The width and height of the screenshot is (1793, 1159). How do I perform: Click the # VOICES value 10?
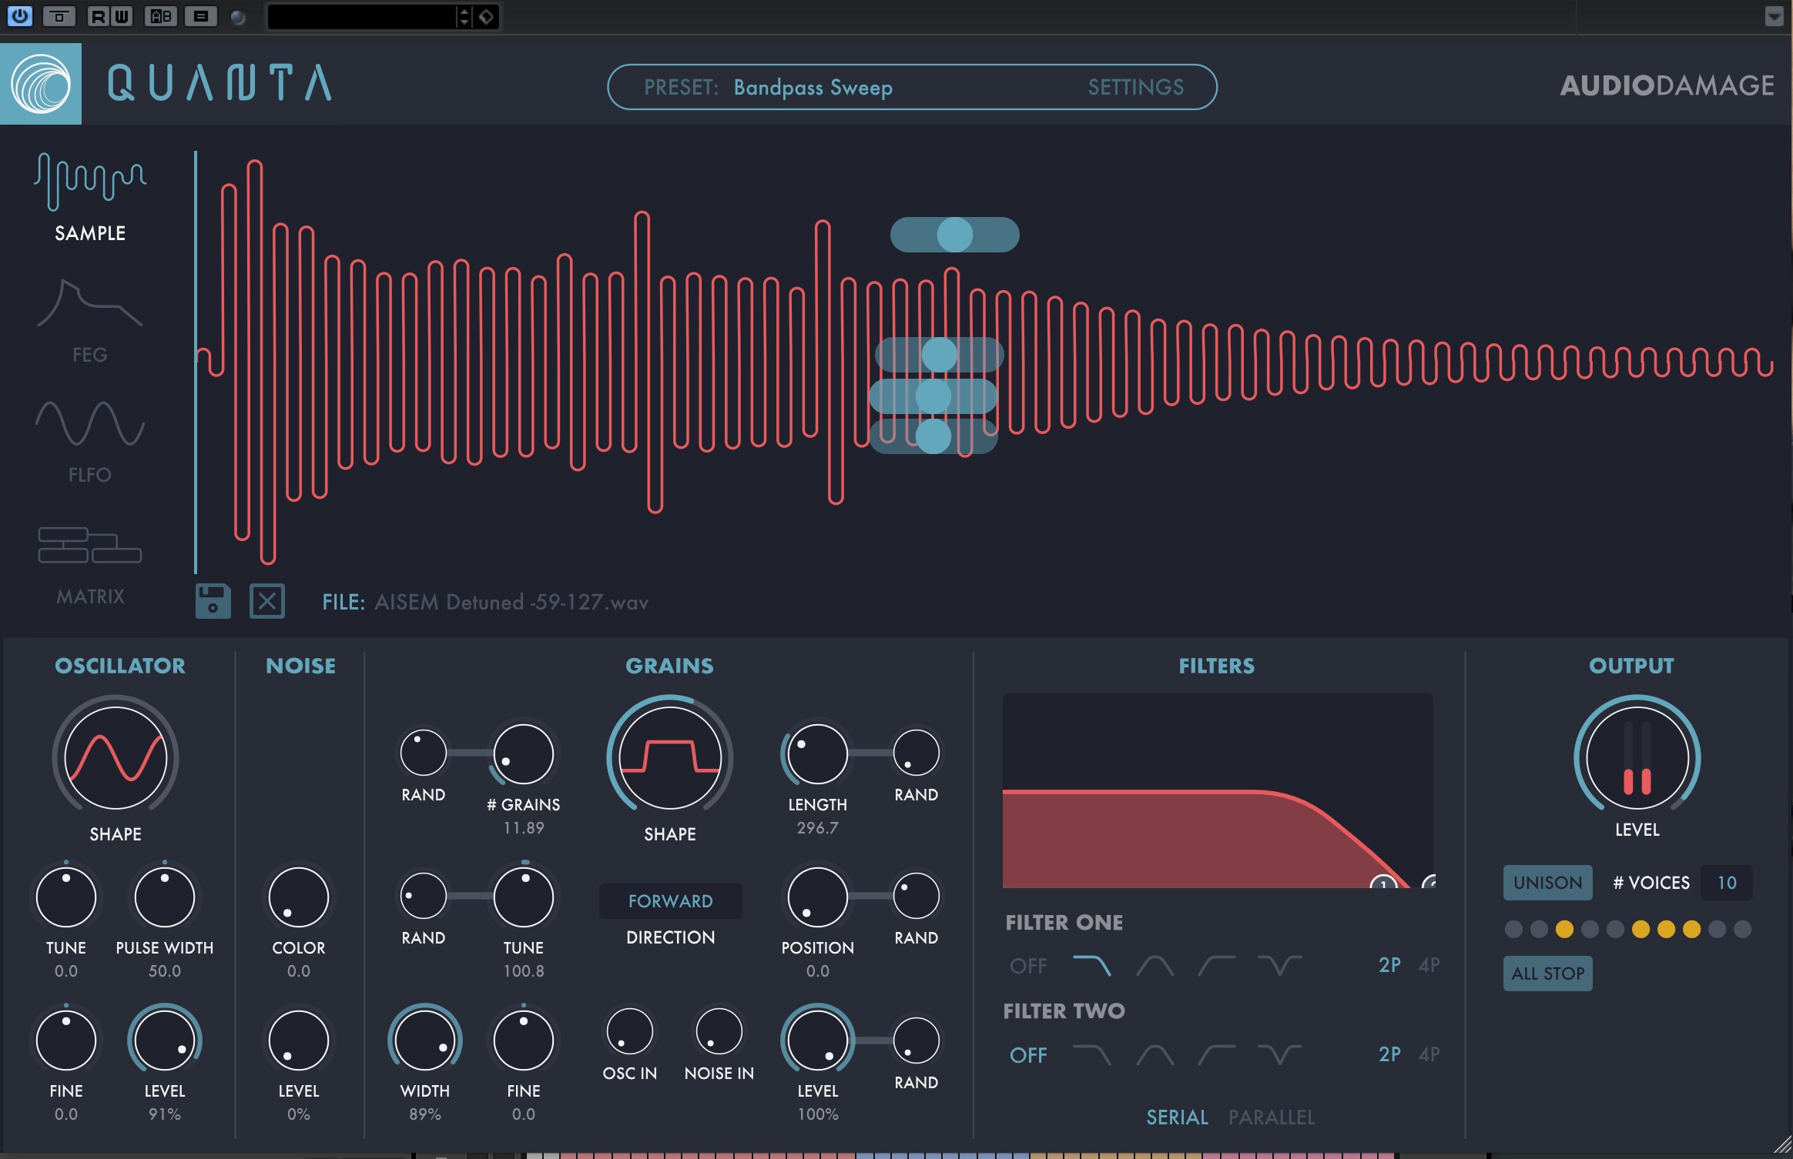coord(1727,883)
